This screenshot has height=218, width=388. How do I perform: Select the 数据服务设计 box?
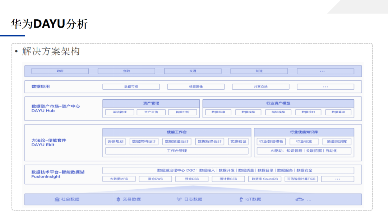click(210, 142)
